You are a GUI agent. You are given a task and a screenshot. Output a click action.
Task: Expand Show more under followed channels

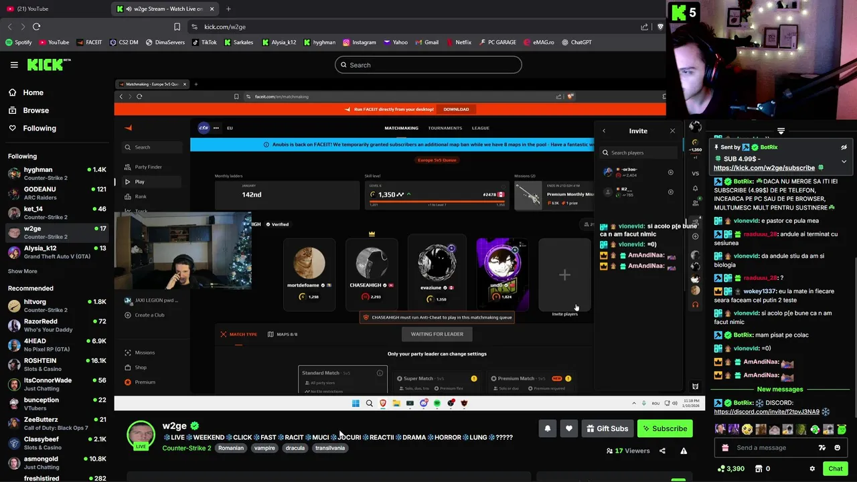click(23, 271)
